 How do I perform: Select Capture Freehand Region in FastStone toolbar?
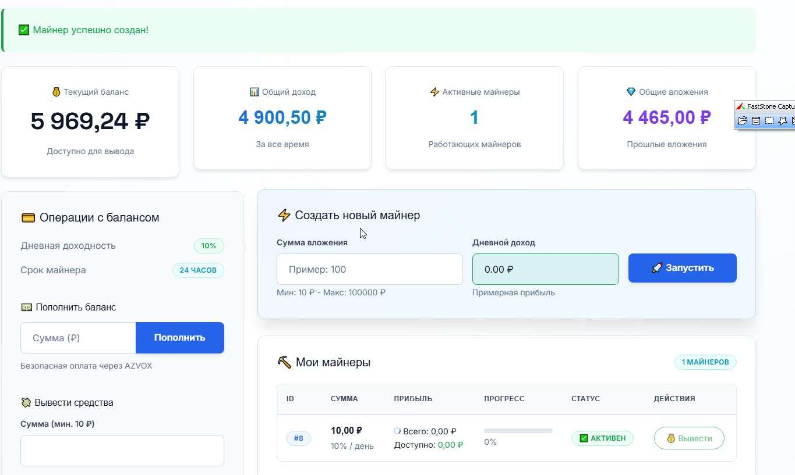tap(783, 120)
